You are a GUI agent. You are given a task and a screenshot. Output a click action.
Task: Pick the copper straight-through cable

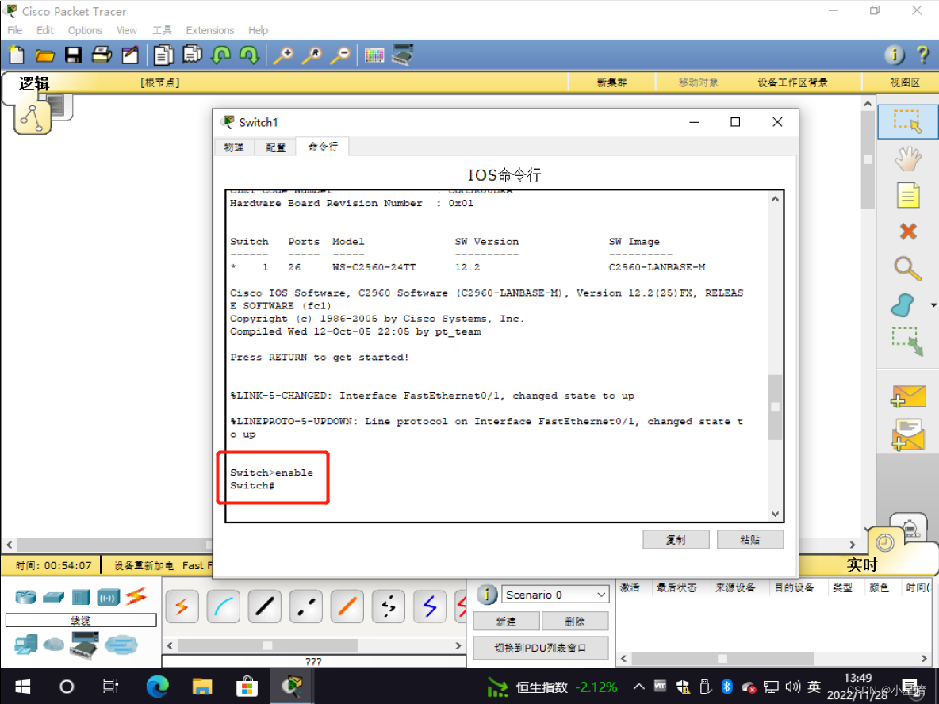[x=264, y=606]
